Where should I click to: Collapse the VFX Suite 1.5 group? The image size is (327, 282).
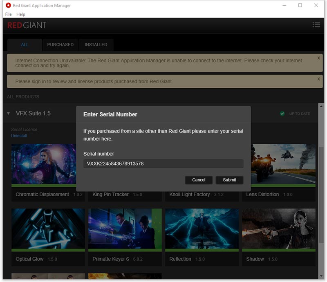(8, 114)
